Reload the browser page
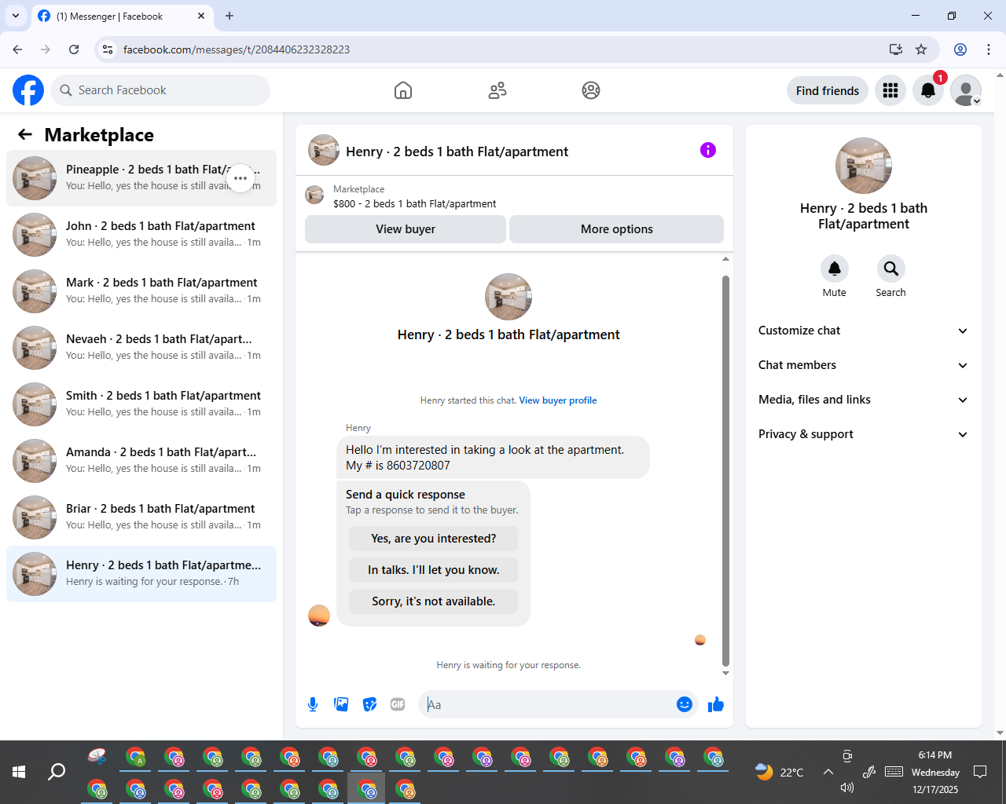 [74, 49]
